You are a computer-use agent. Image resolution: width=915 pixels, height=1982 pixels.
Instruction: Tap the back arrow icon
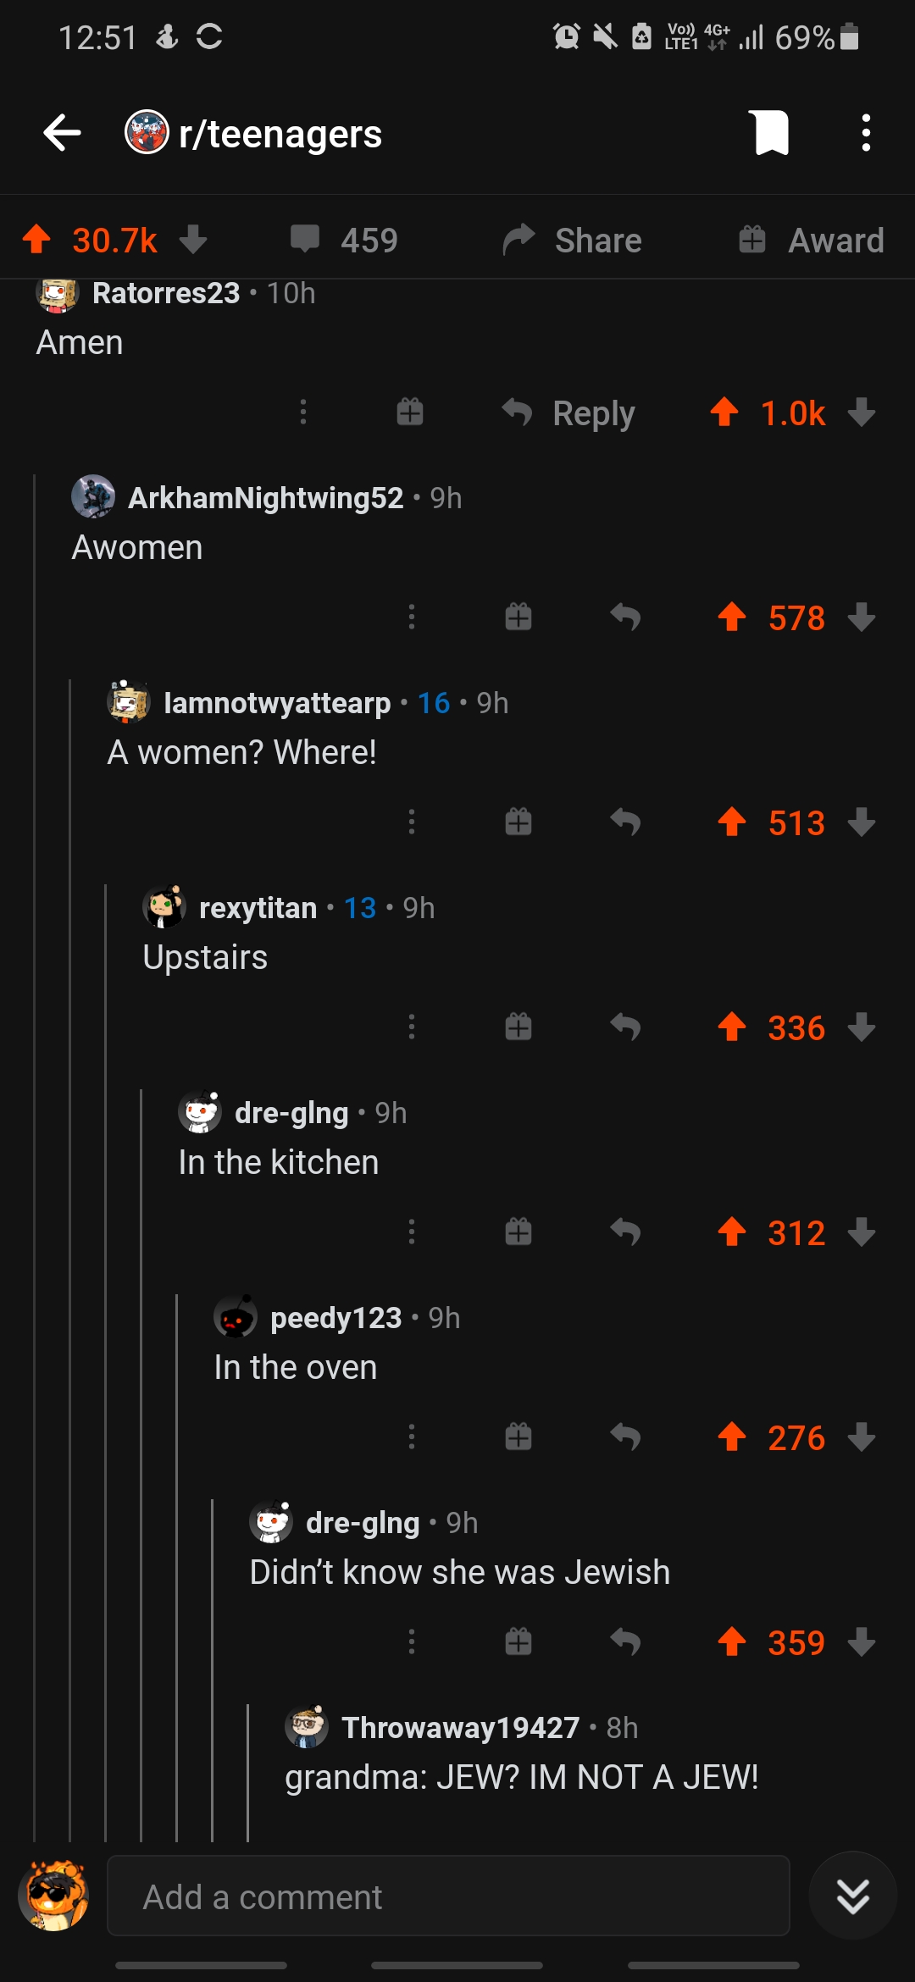[62, 133]
